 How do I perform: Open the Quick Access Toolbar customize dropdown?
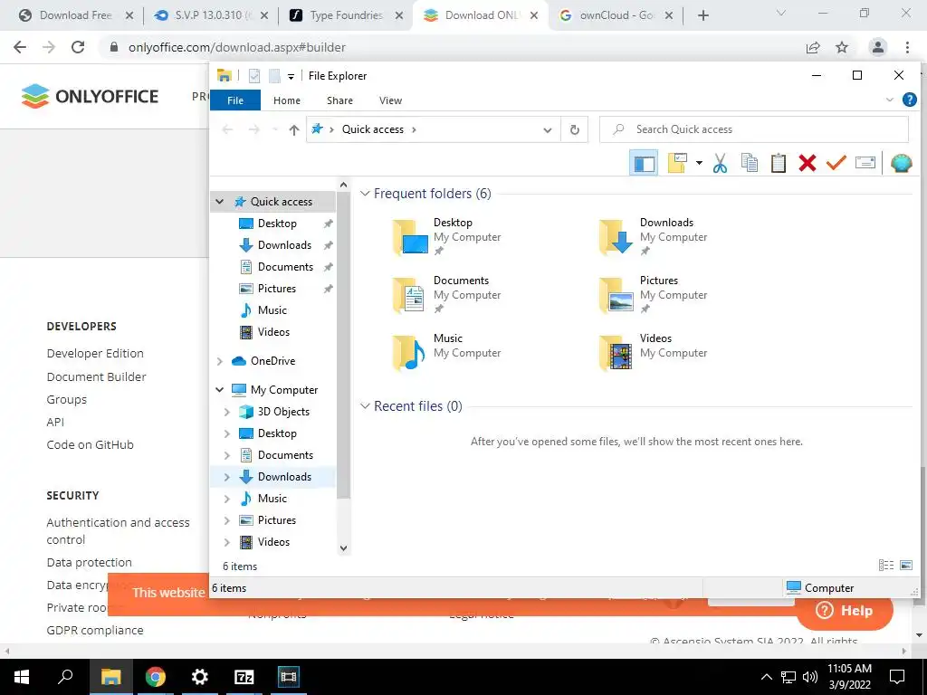click(291, 77)
